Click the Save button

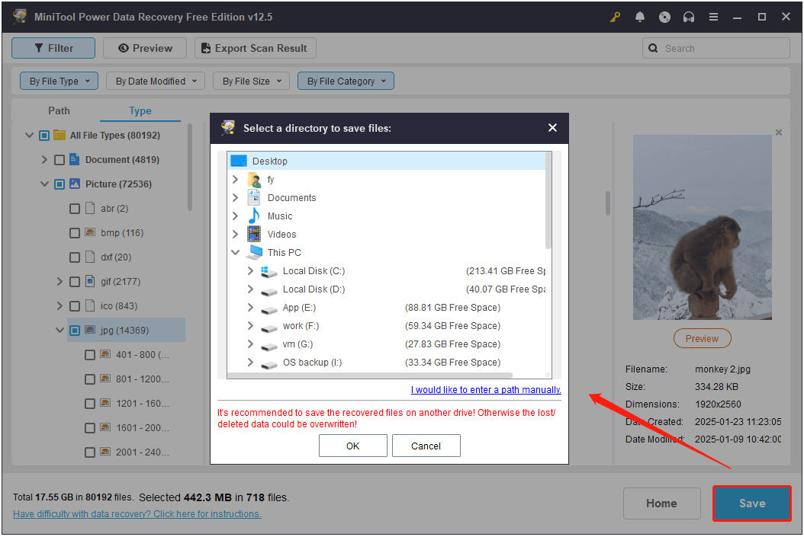(751, 503)
